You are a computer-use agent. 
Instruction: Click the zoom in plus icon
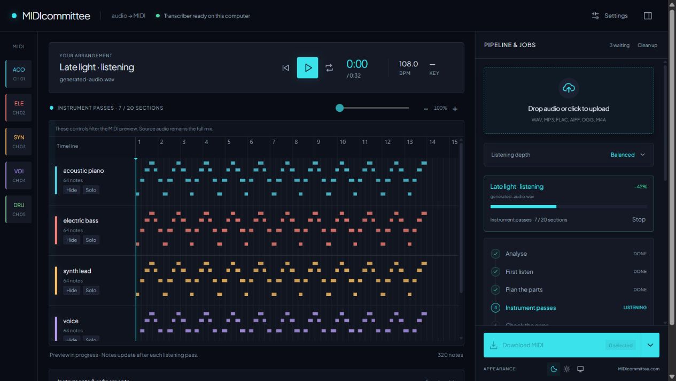(x=455, y=109)
